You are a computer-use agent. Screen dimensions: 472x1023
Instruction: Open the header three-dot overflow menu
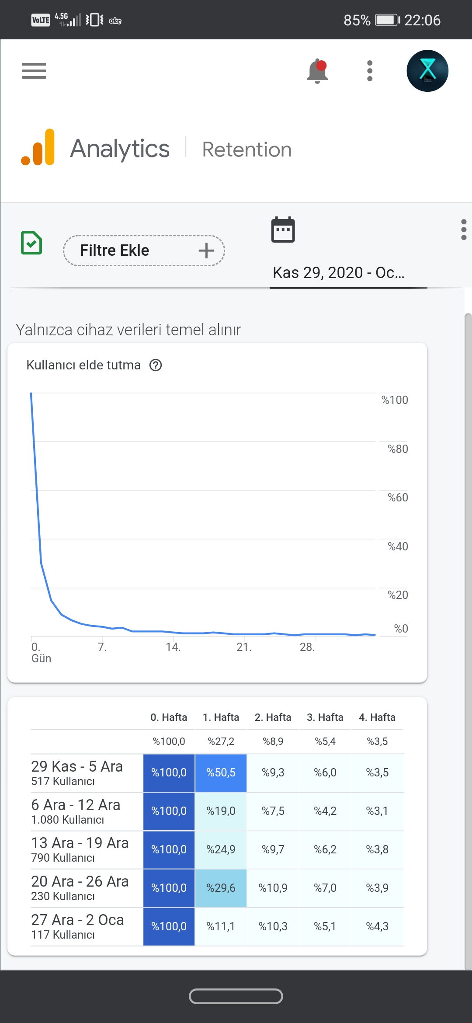click(370, 71)
